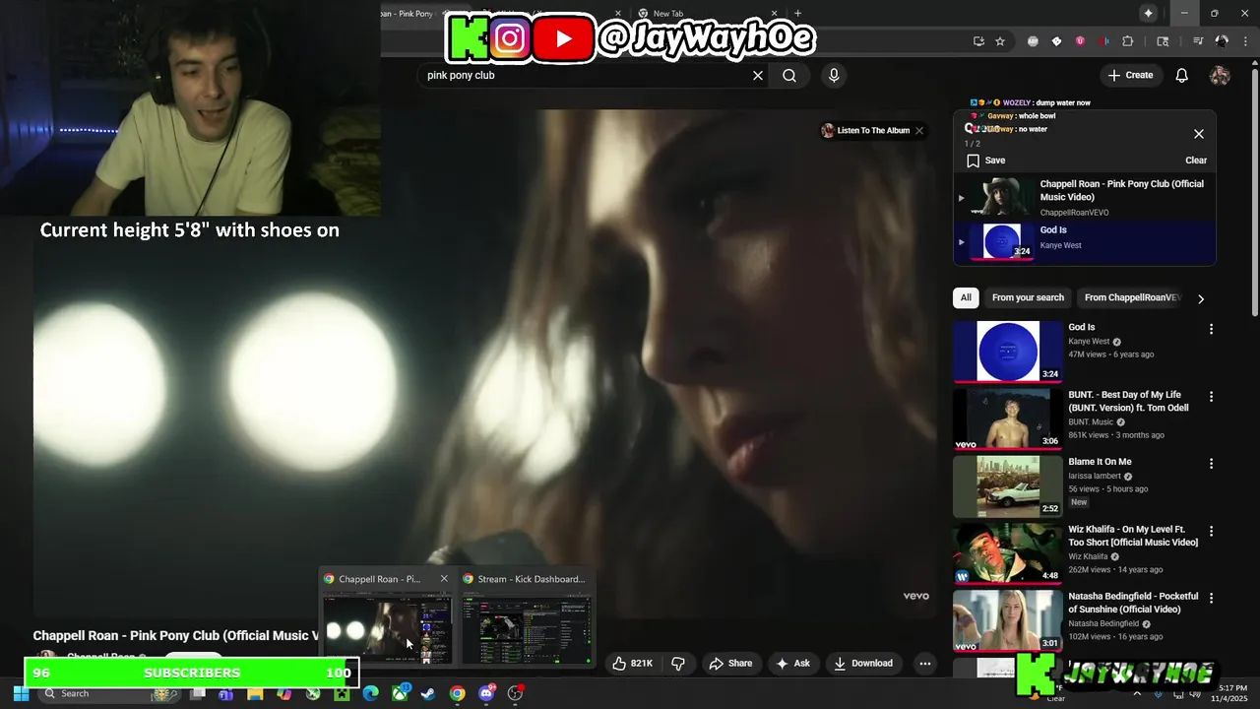The height and width of the screenshot is (709, 1260).
Task: Close the queue panel
Action: click(x=1199, y=134)
